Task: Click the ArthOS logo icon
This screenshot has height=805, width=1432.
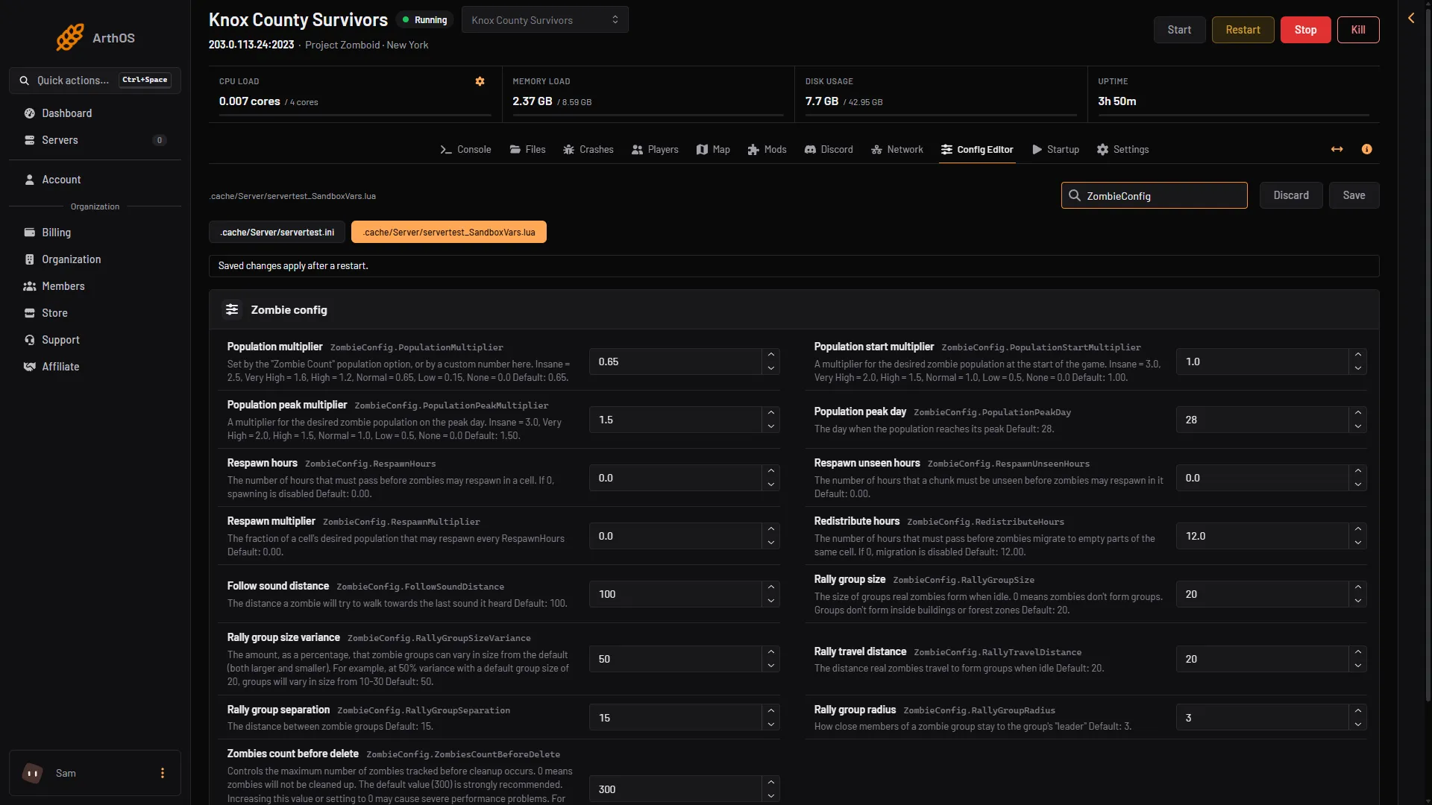Action: [x=70, y=37]
